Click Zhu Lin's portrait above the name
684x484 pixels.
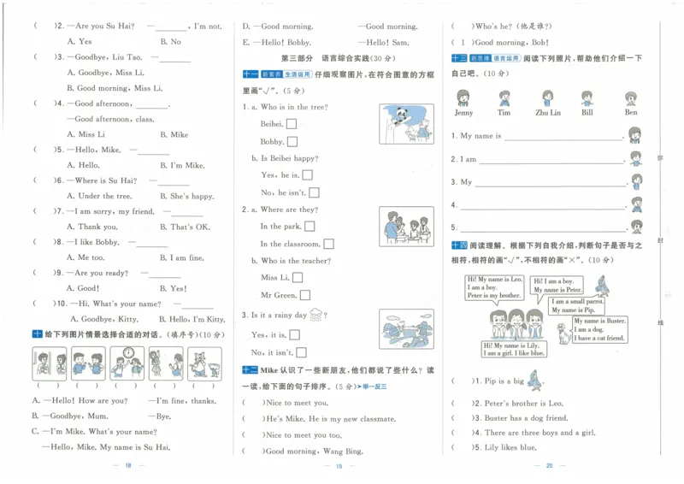click(x=547, y=98)
